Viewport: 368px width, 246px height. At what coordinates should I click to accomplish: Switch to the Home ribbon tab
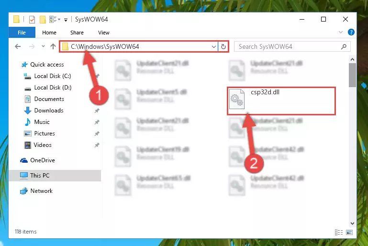49,33
